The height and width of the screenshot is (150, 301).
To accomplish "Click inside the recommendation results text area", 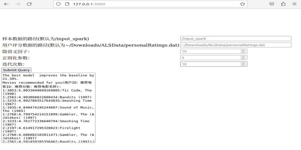I will pos(48,108).
